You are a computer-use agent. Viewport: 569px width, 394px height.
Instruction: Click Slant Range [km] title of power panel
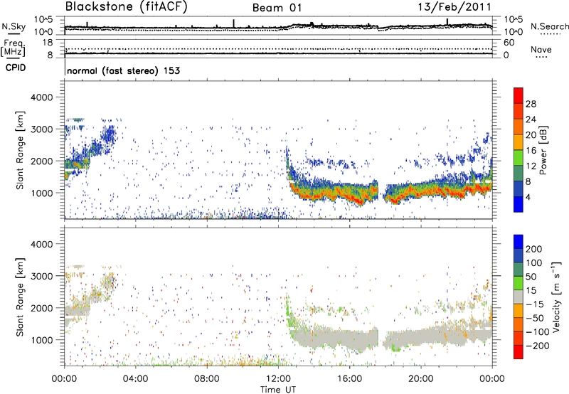coord(20,150)
